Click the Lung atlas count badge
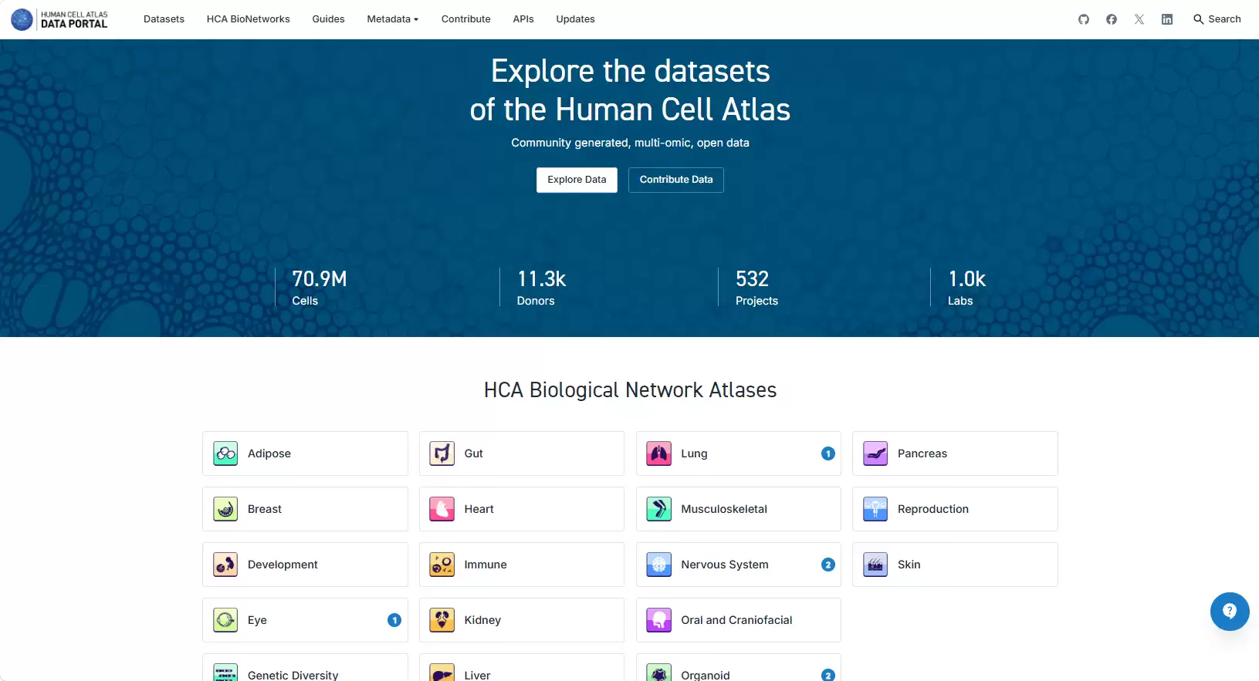1259x681 pixels. point(828,453)
